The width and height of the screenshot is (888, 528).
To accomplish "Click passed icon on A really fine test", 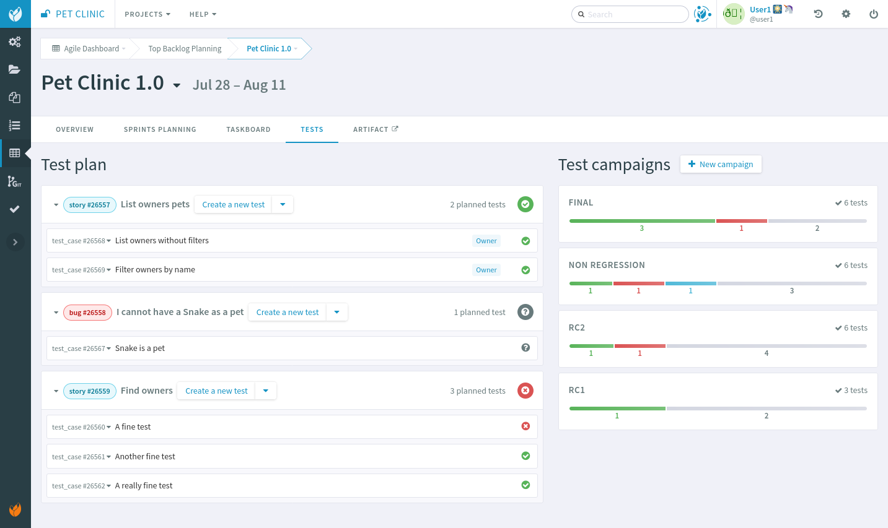I will click(x=525, y=485).
